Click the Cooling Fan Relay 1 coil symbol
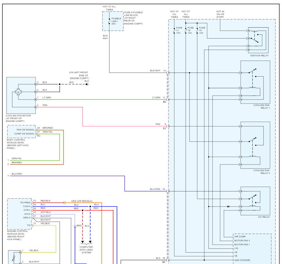This screenshot has height=264, width=282. pos(253,88)
